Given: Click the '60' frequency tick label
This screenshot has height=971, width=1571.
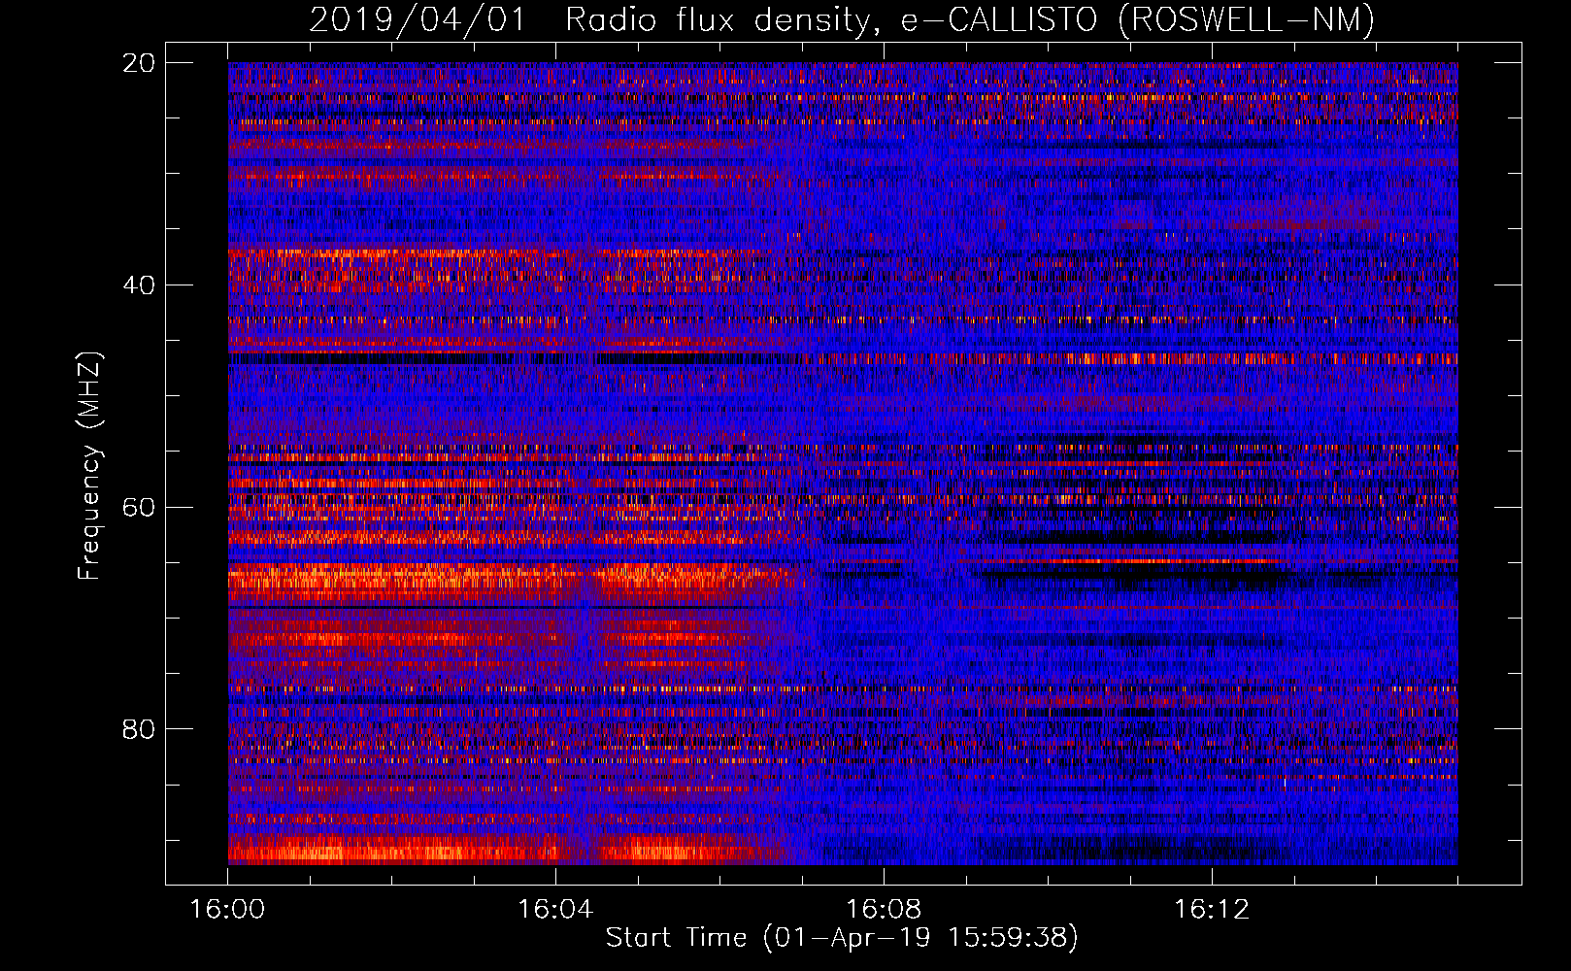Looking at the screenshot, I should point(139,508).
